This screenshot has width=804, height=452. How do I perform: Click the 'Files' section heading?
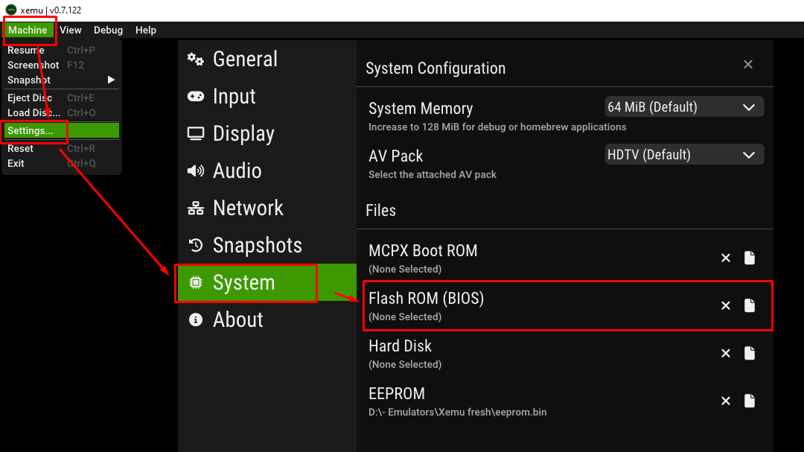tap(380, 210)
